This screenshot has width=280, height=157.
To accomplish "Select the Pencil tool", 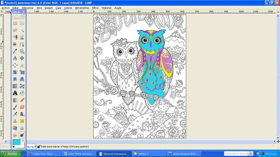I will click(22, 100).
